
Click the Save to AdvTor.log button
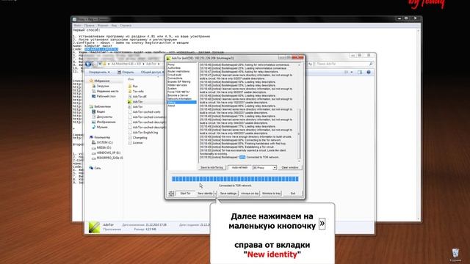click(211, 168)
